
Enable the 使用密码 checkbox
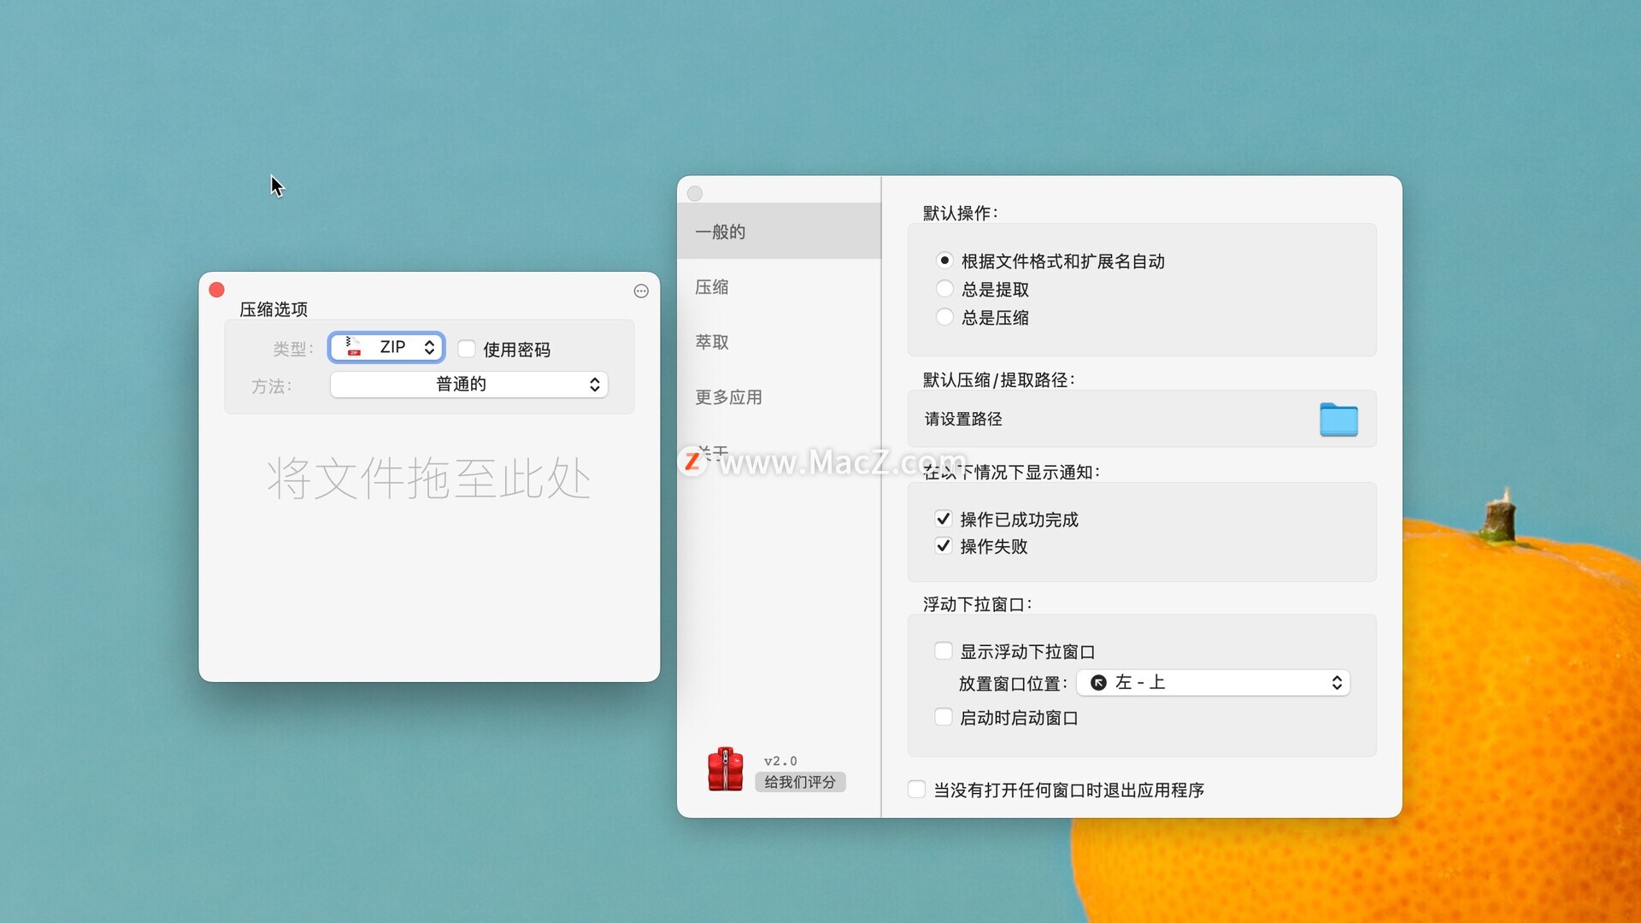pos(467,349)
